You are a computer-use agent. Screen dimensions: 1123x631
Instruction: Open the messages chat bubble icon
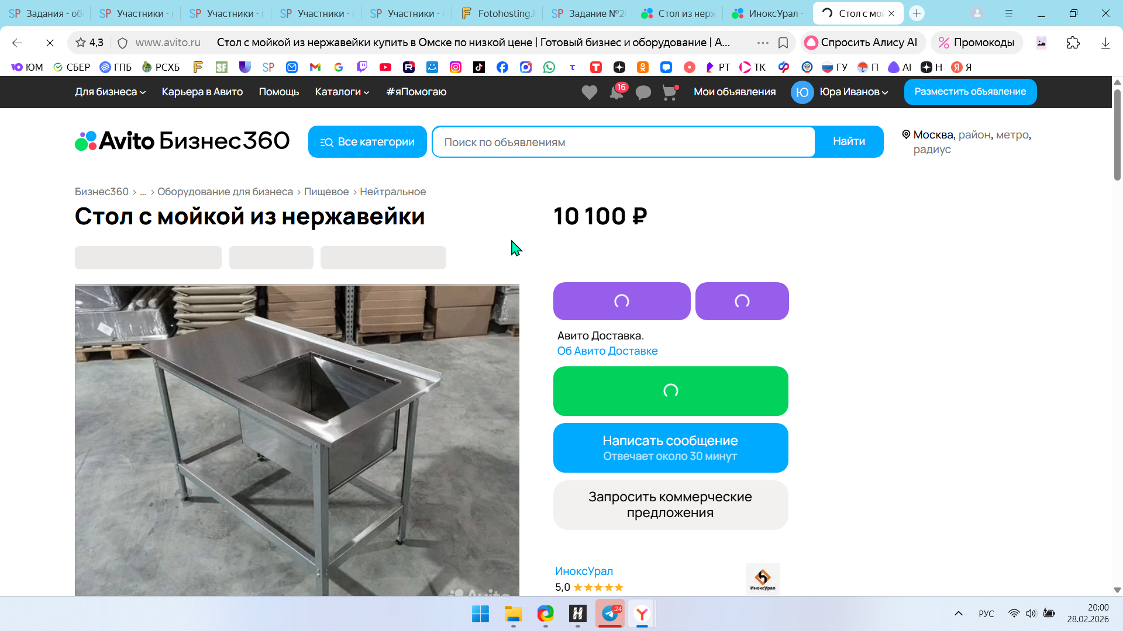pyautogui.click(x=643, y=92)
